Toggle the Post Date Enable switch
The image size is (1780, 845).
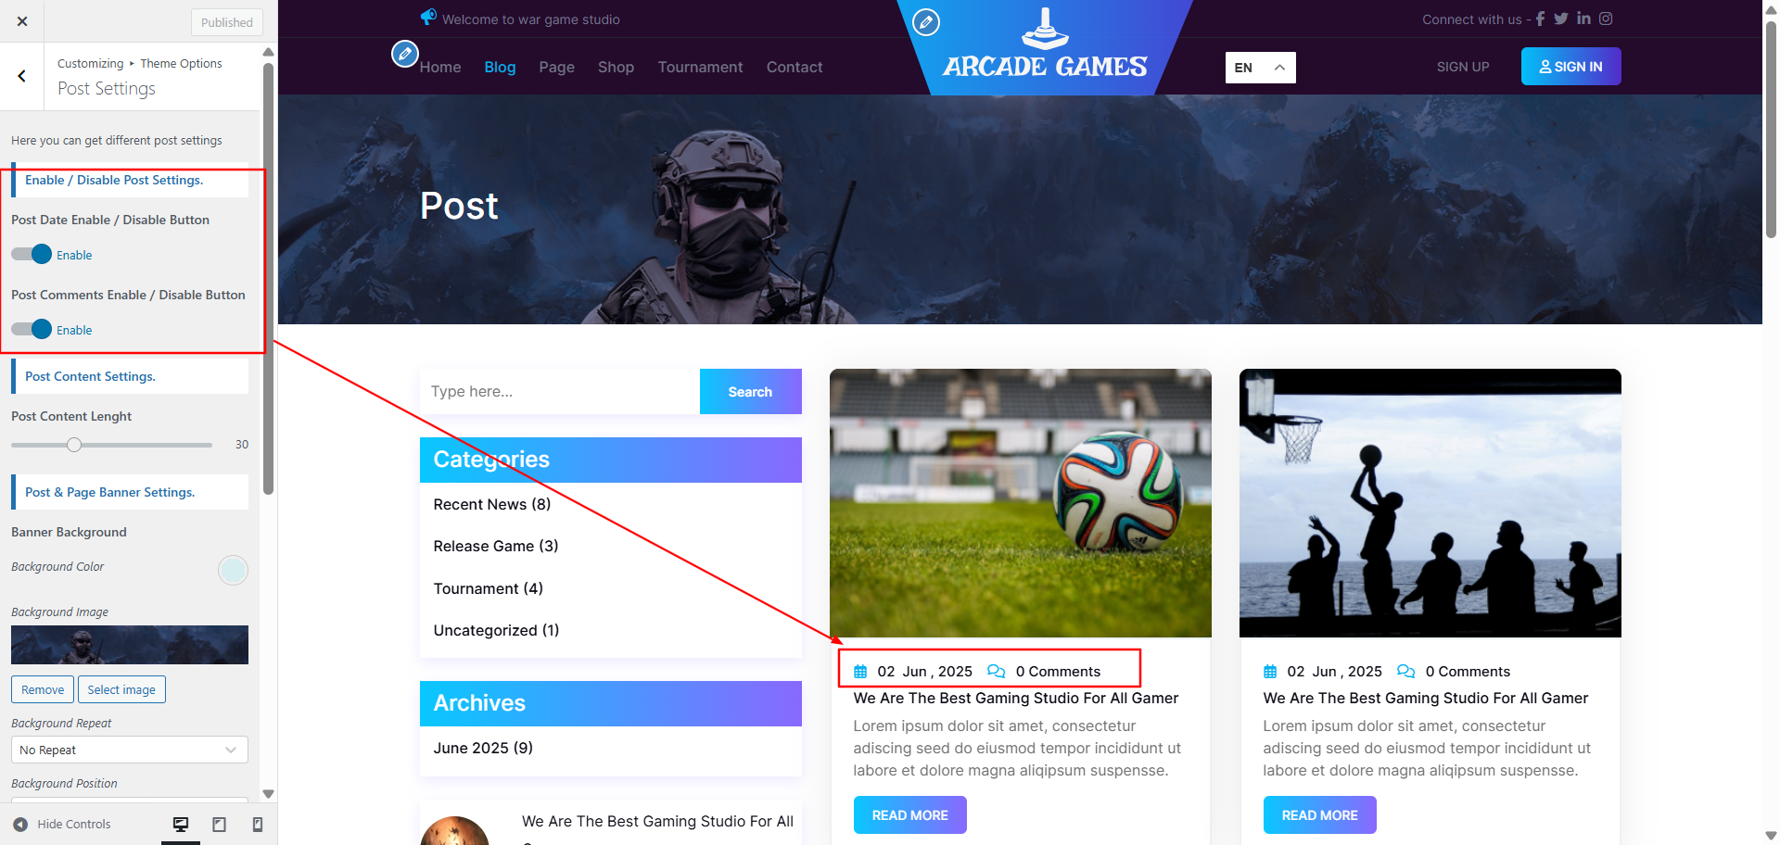32,254
